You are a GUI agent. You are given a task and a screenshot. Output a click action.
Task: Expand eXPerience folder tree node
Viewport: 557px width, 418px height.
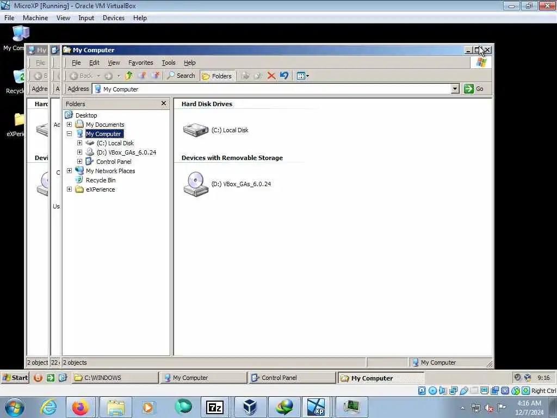click(x=69, y=189)
